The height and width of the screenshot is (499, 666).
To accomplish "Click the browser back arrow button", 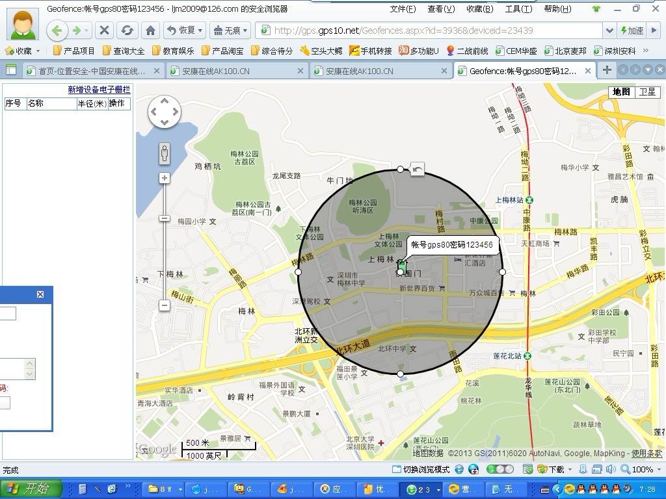I will point(57,30).
